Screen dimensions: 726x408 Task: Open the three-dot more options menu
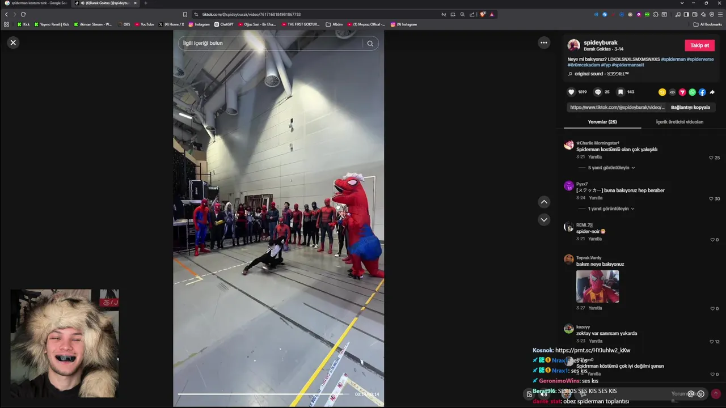[543, 42]
